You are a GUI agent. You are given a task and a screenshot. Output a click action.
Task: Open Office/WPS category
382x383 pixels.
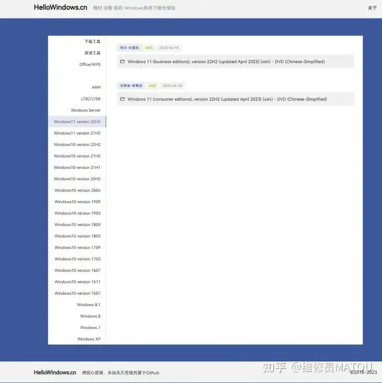[x=90, y=65]
